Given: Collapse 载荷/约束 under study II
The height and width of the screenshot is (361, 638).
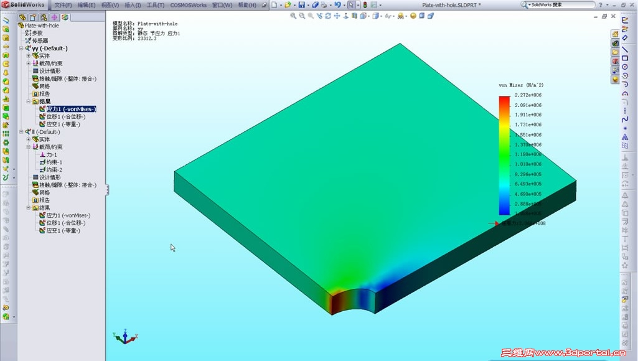Looking at the screenshot, I should click(29, 147).
